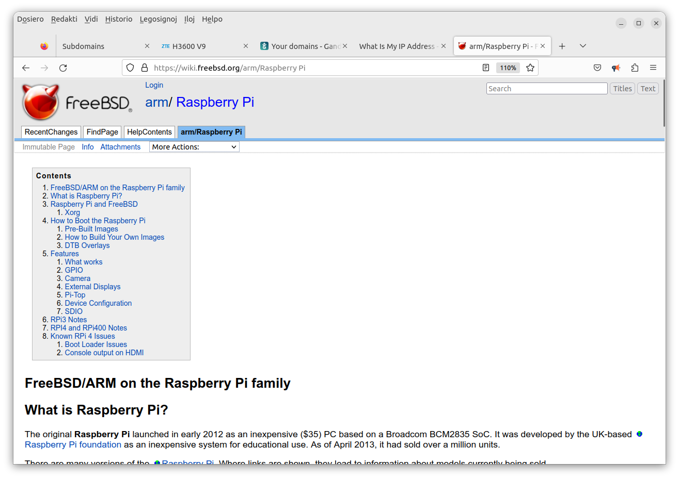This screenshot has height=479, width=679.
Task: Open the Vidi menu
Action: tap(91, 19)
